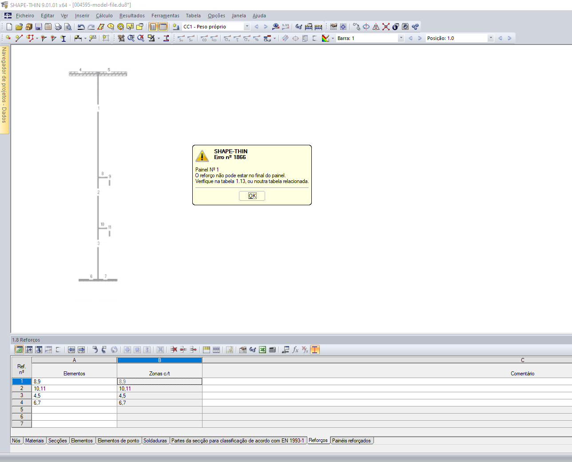Go to the previous table with left arrow icon
This screenshot has width=572, height=462.
[x=71, y=350]
